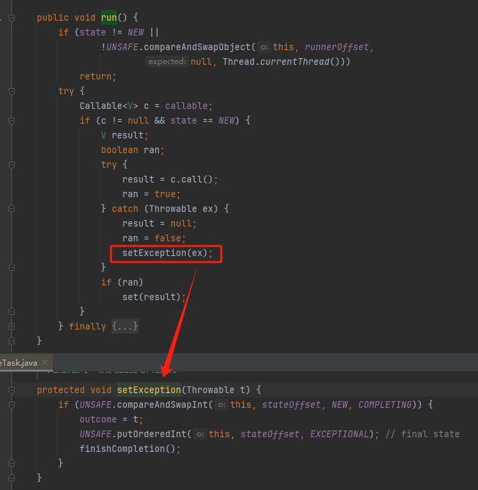Click 'Throwable ex' in the catch clause
Screen dimensions: 478x490
181,209
